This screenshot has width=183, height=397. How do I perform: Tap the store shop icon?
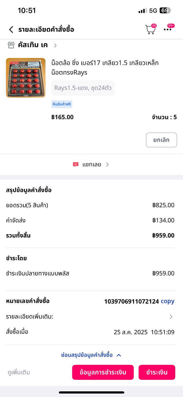coord(11,45)
